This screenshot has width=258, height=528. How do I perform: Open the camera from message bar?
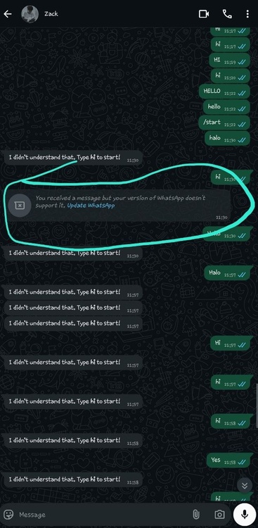[x=219, y=514]
